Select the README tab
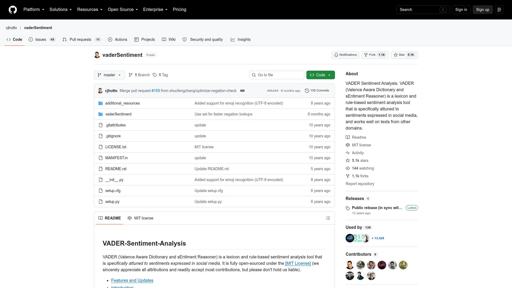The image size is (512, 288). pos(110,218)
